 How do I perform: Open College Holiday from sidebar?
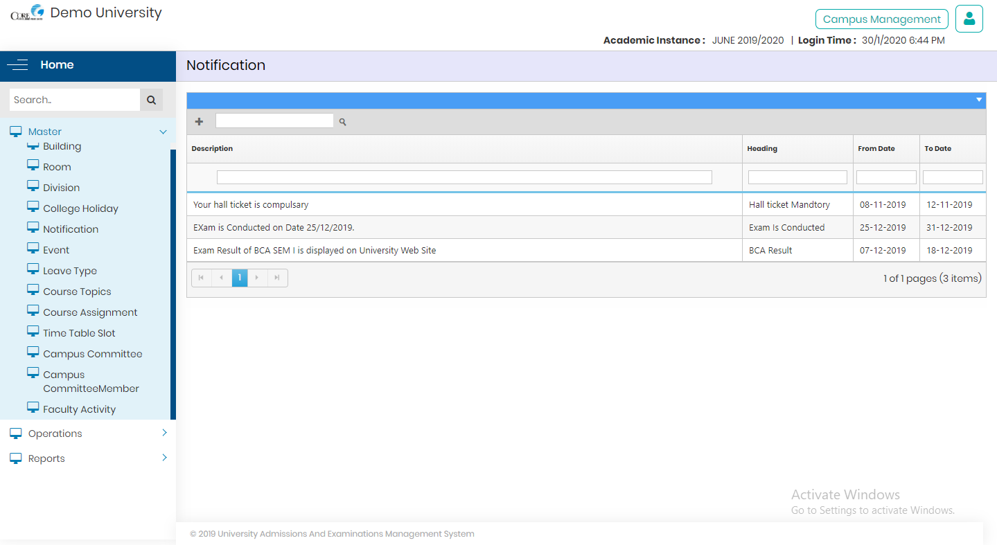(x=80, y=208)
